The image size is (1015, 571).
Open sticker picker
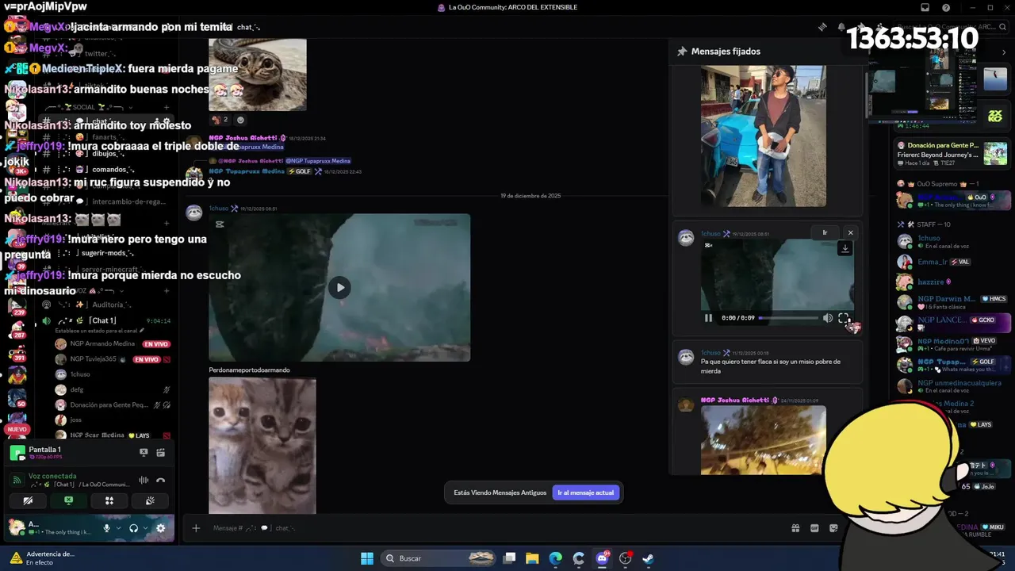833,528
